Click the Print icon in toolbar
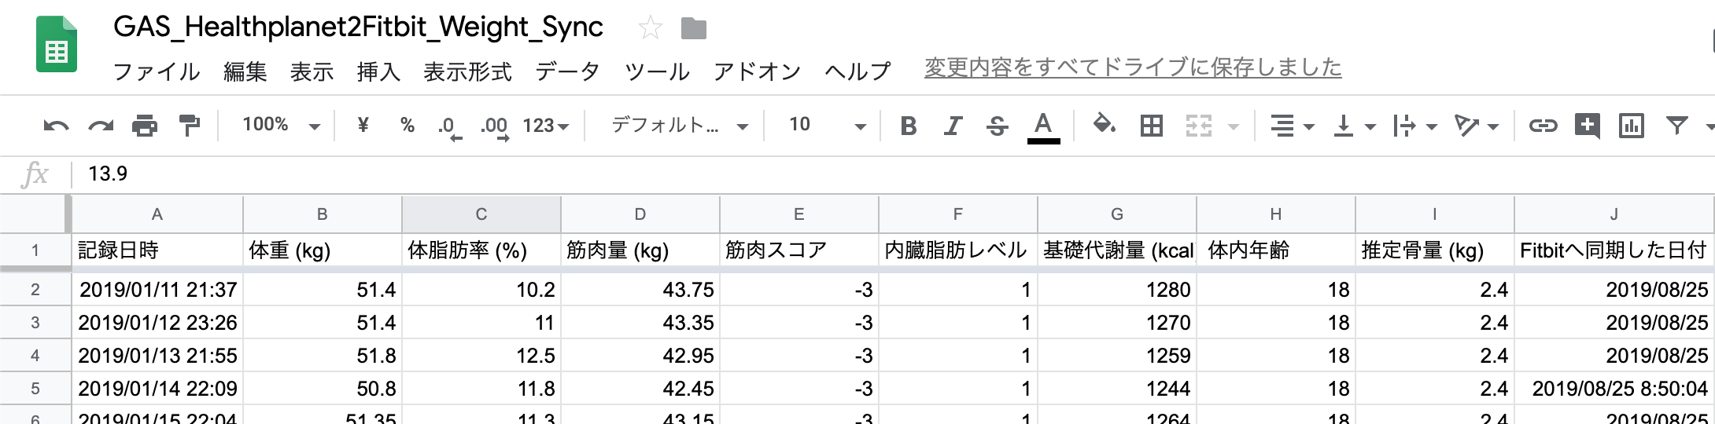1715x424 pixels. point(145,126)
